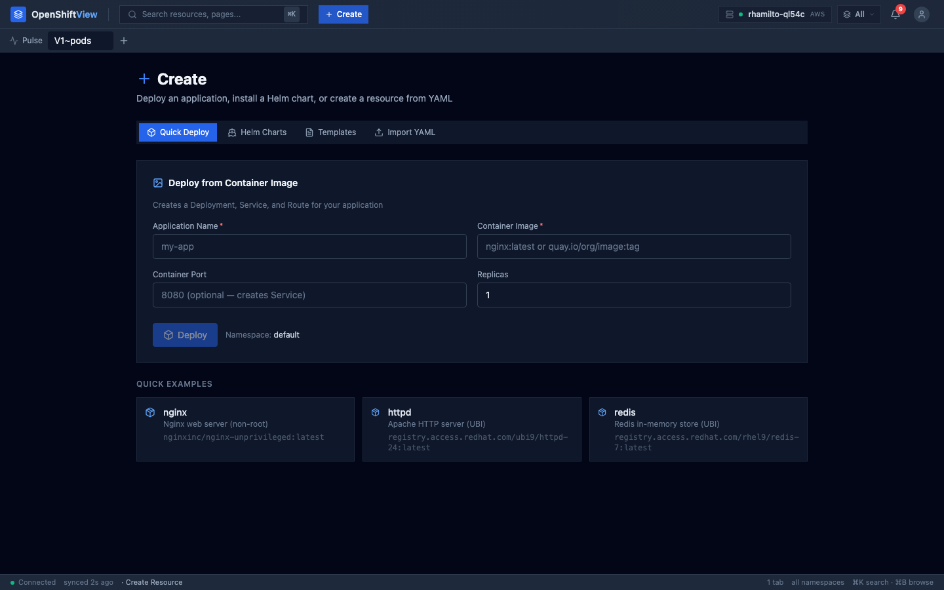The height and width of the screenshot is (590, 944).
Task: Click the nginx example cube icon
Action: (150, 412)
